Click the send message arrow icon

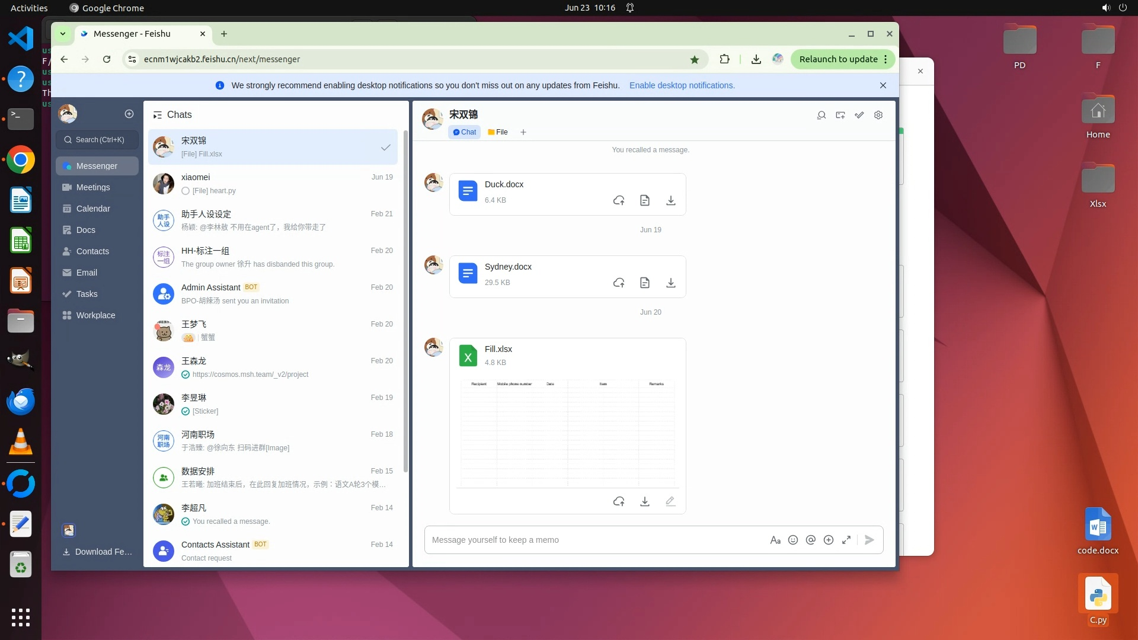pos(869,540)
